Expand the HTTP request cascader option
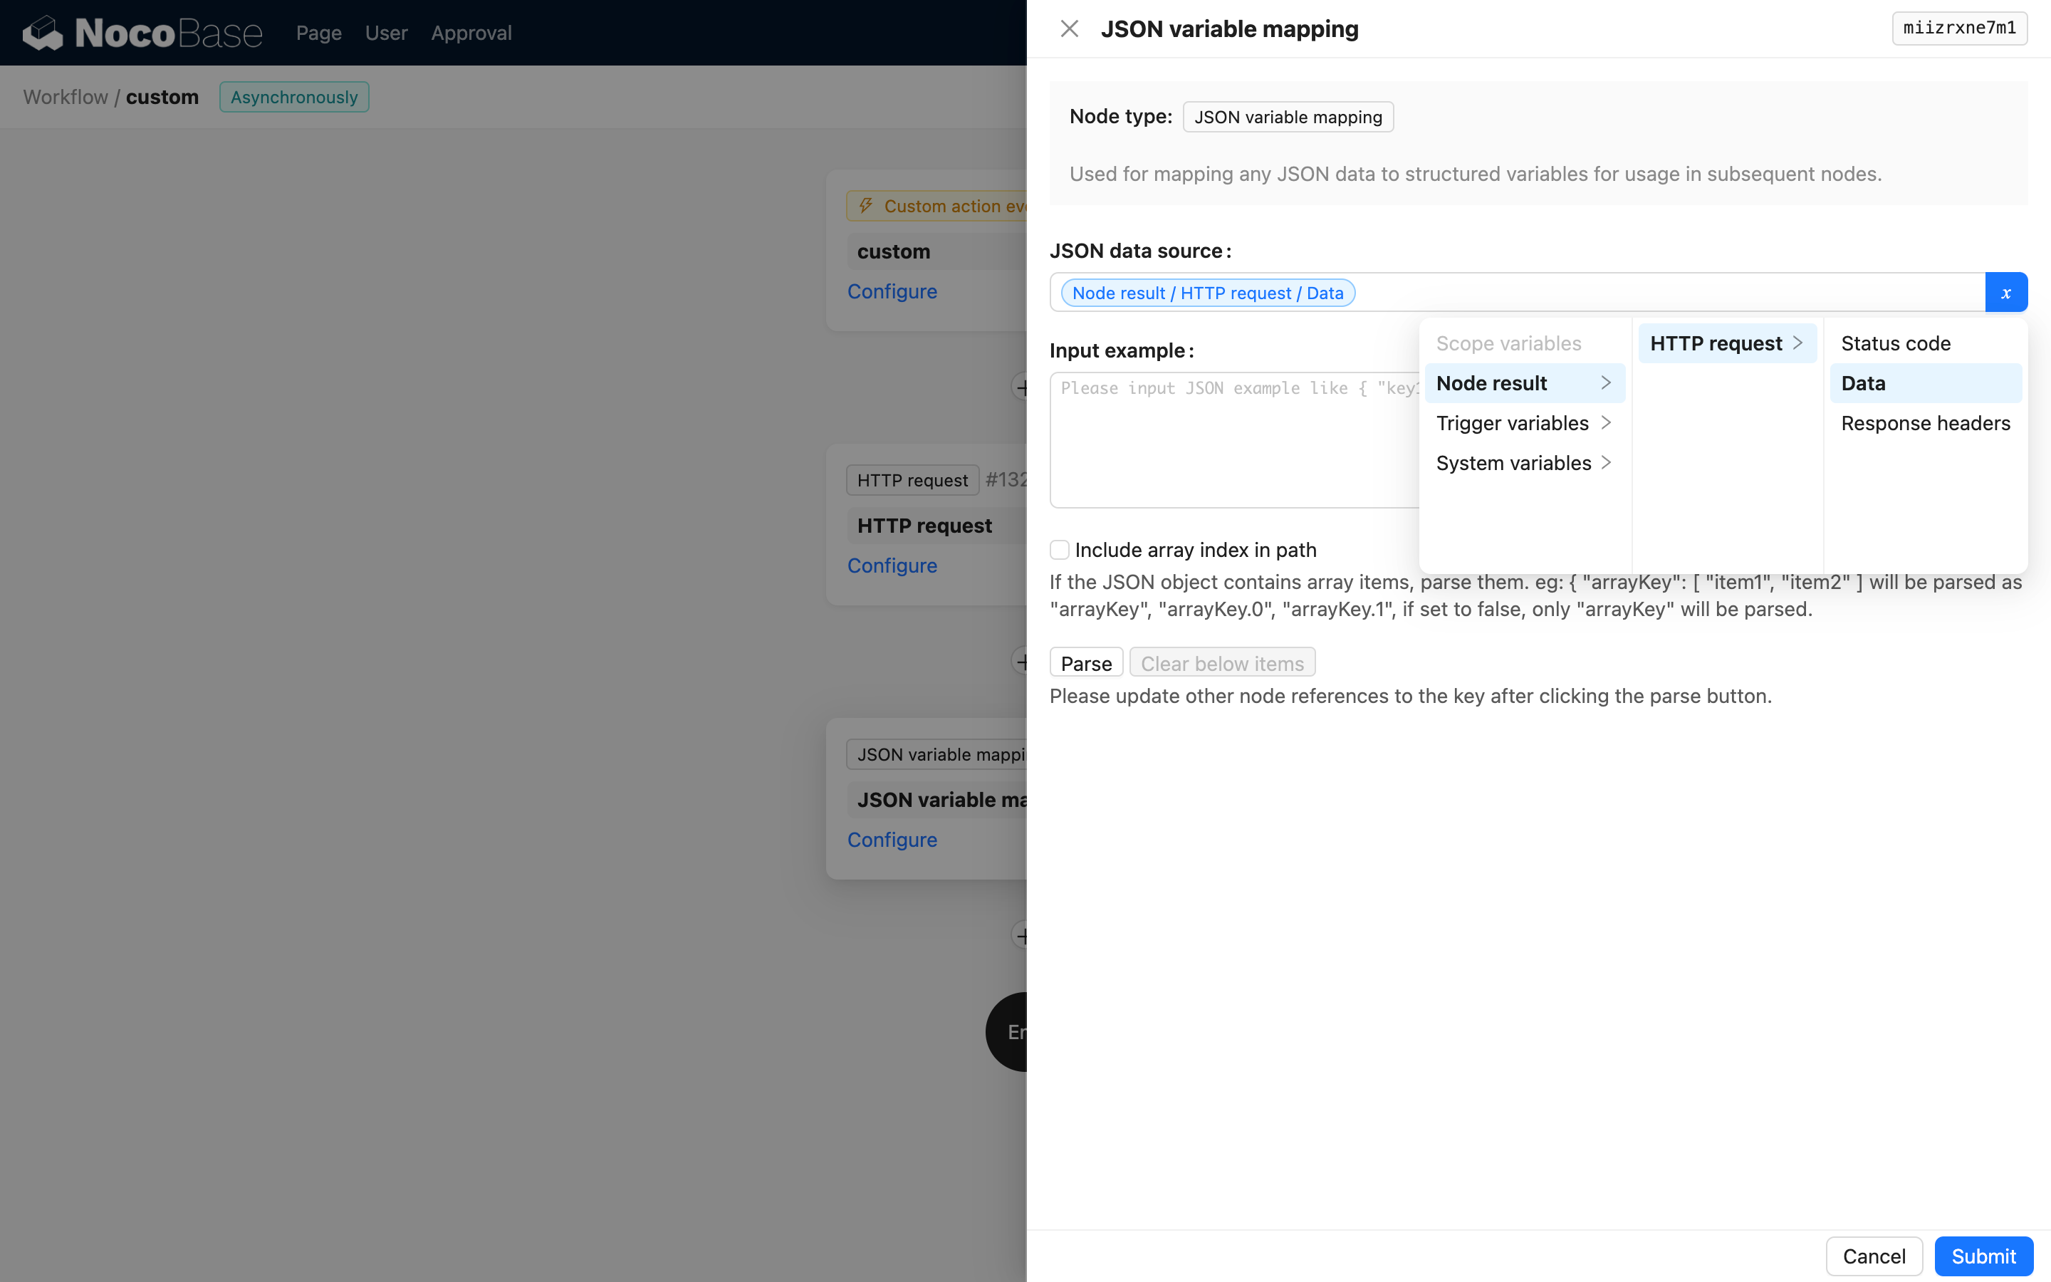Screen dimensions: 2051x1282 pyautogui.click(x=1726, y=343)
